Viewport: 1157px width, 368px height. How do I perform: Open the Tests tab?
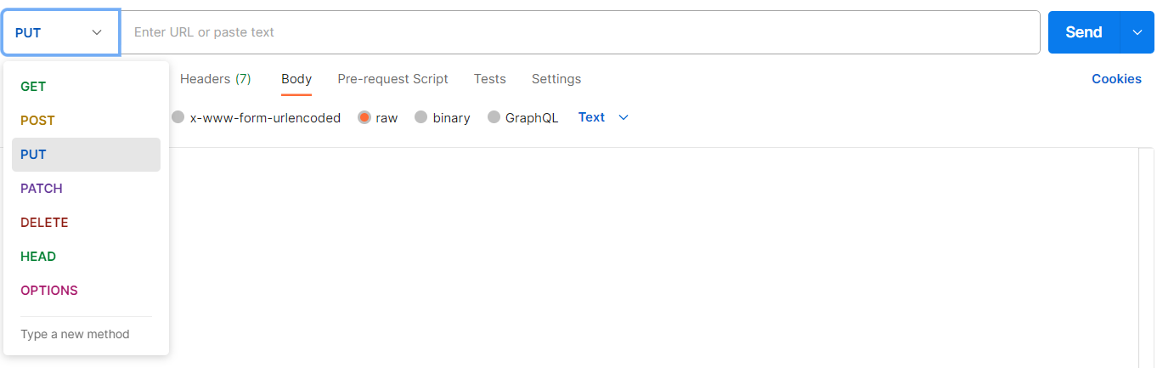click(x=490, y=79)
